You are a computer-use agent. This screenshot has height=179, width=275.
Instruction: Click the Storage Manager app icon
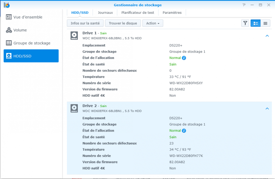click(7, 5)
